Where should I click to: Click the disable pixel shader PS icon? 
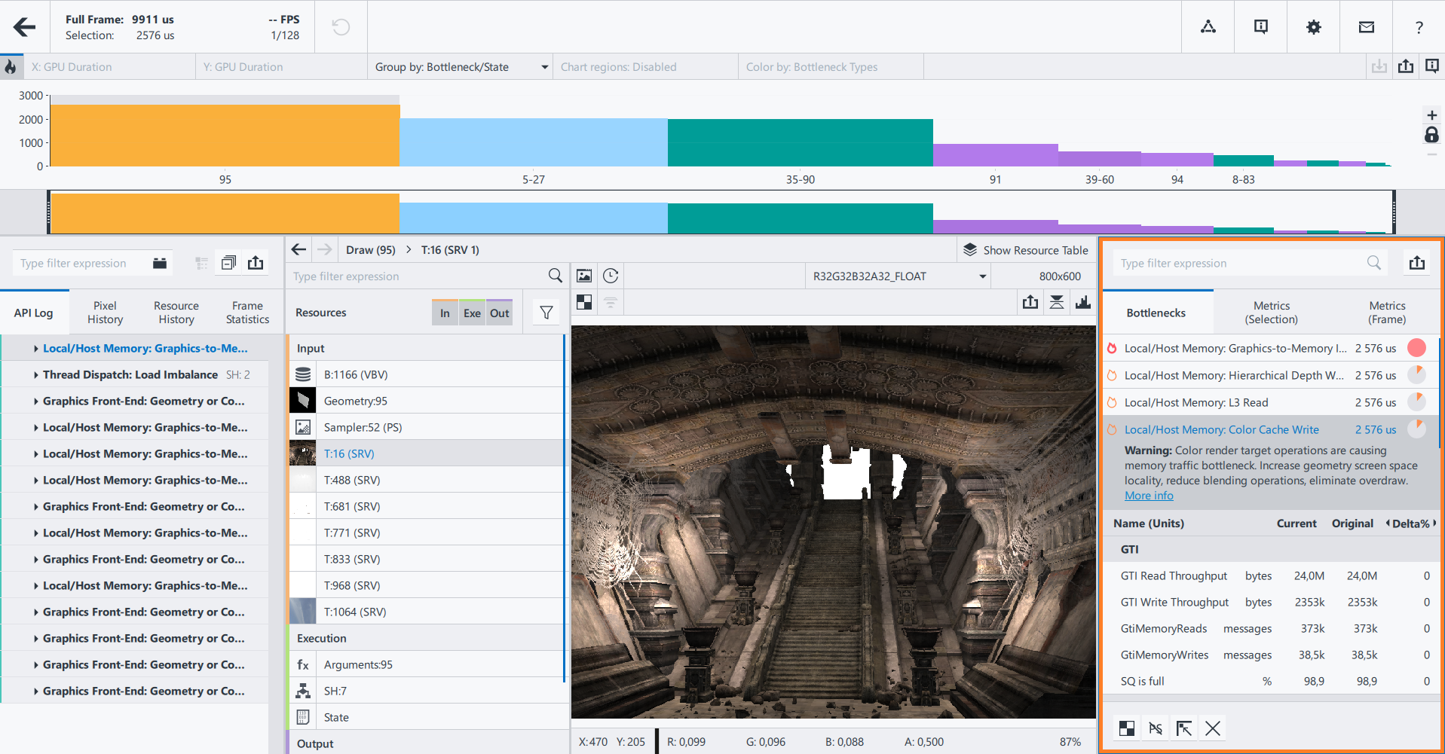click(x=1156, y=728)
